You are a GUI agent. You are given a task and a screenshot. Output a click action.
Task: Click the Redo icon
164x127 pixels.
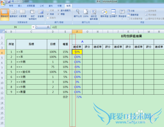[18, 1]
